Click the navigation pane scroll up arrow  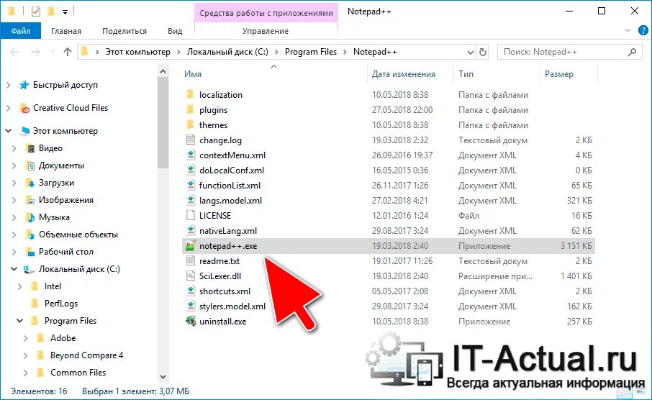click(163, 71)
